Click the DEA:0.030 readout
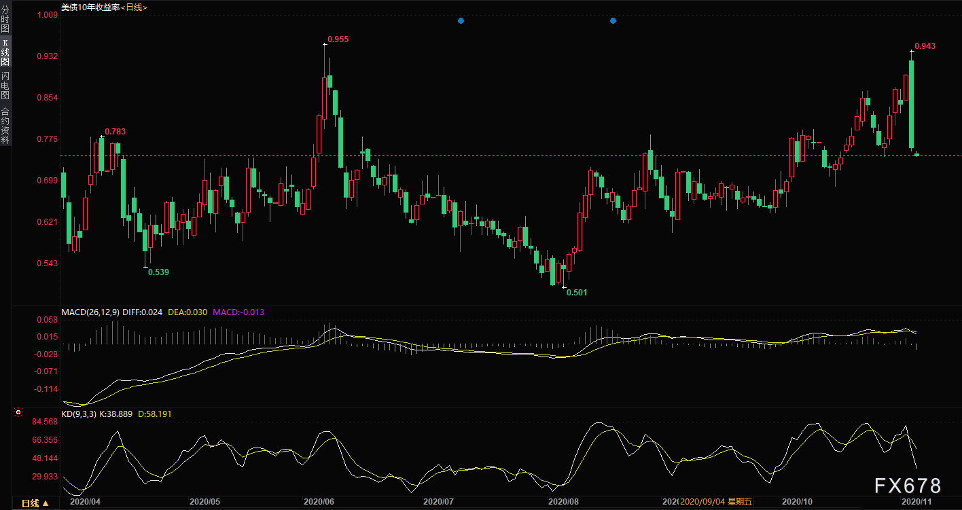This screenshot has height=510, width=962. 188,312
